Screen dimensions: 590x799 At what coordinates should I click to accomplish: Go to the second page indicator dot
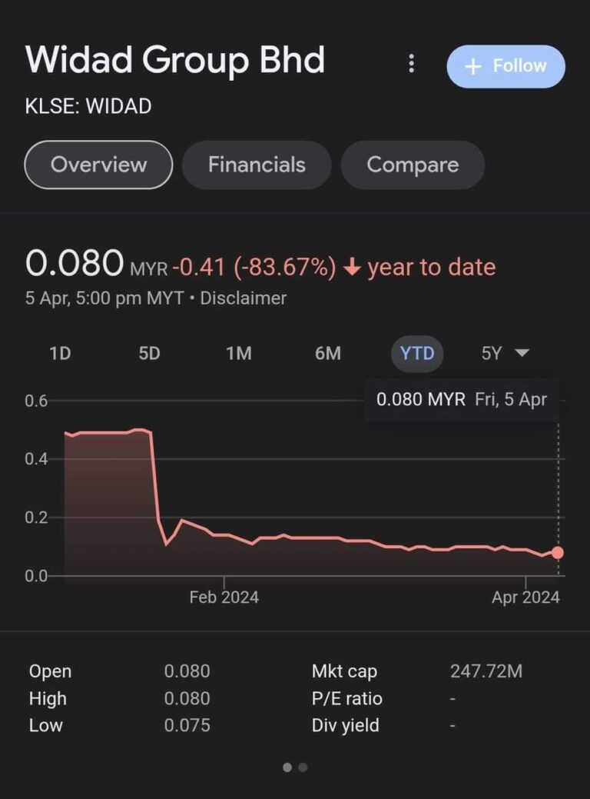tap(303, 767)
